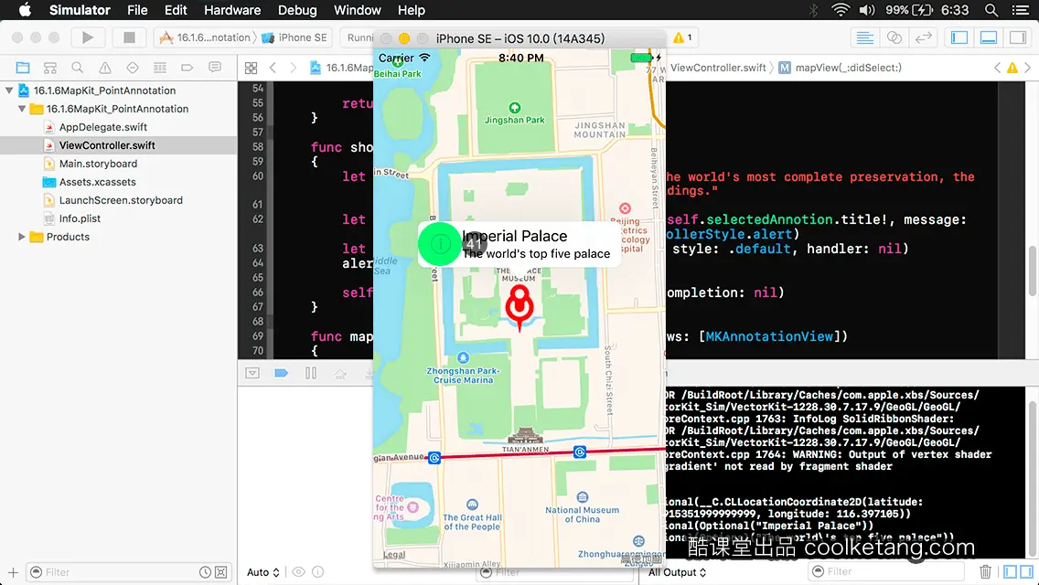Go back with the jump bar left arrow
The width and height of the screenshot is (1039, 585).
[x=273, y=68]
